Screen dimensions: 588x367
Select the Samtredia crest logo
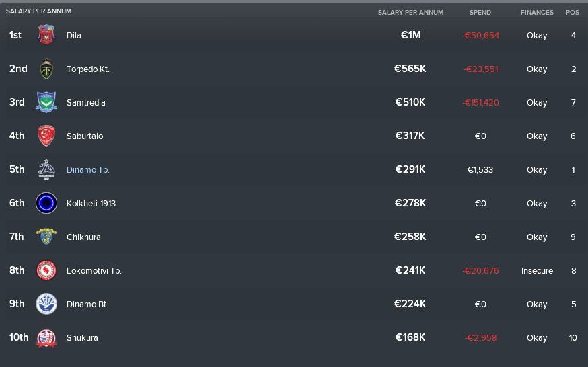pos(46,102)
